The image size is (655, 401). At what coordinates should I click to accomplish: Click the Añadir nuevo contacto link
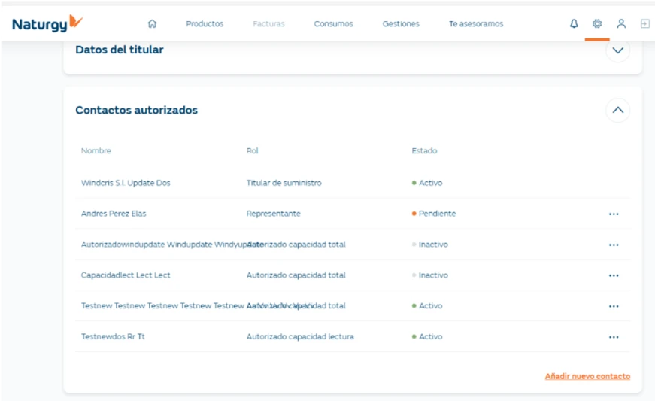587,376
